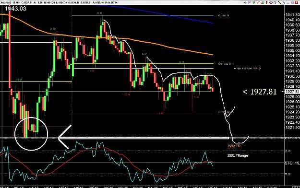Click the gray grid window icon
Viewport: 300px width, 188px height.
pyautogui.click(x=292, y=2)
